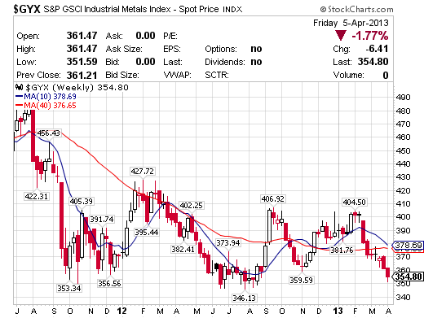Click the 456.43 peak price label
The image size is (424, 318).
[48, 133]
